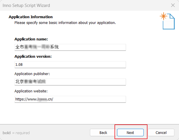Click the 'Inno Setup Script Wizard' title bar
The image size is (179, 140).
[x=26, y=5]
